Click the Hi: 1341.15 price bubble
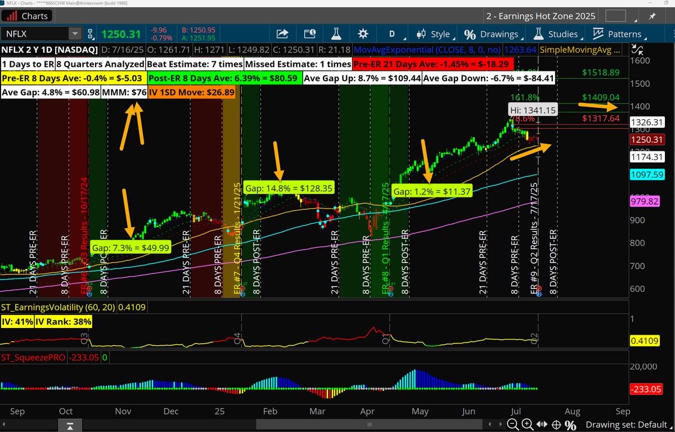This screenshot has height=432, width=675. [x=533, y=111]
